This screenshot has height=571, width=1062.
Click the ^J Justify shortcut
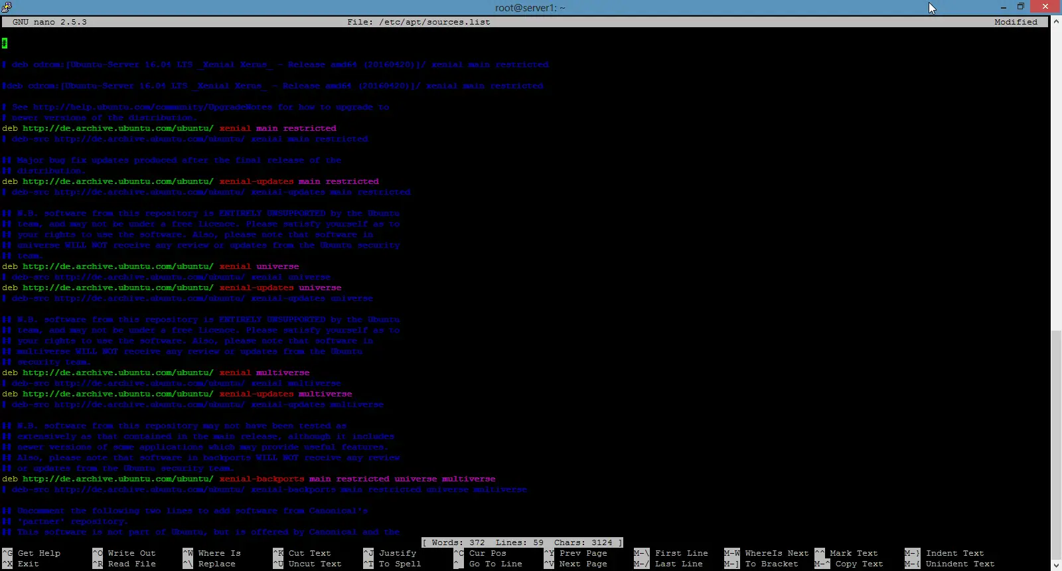coord(390,553)
